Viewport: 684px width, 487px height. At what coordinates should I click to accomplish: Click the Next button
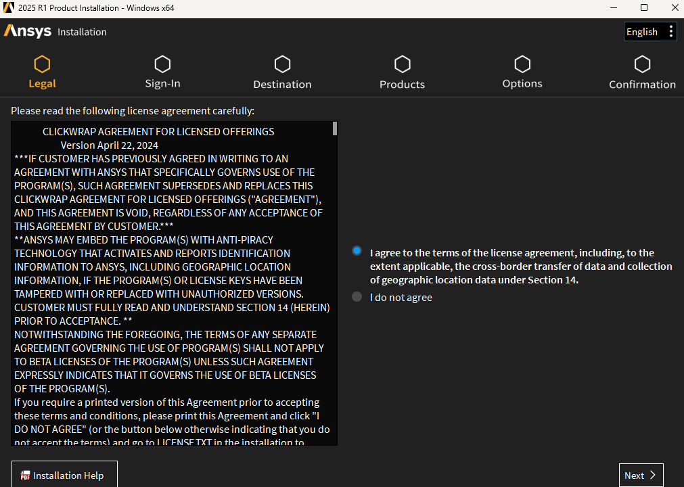click(641, 476)
